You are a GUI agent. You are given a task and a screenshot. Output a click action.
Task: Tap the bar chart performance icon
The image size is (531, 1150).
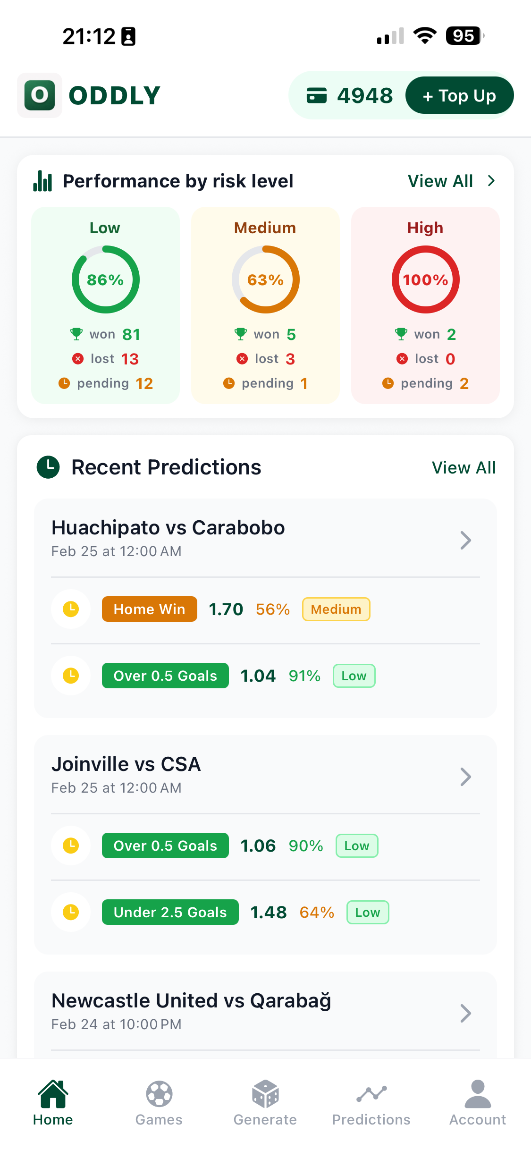(42, 181)
